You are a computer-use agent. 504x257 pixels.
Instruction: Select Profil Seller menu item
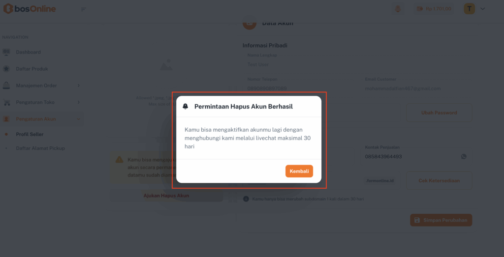pyautogui.click(x=30, y=135)
